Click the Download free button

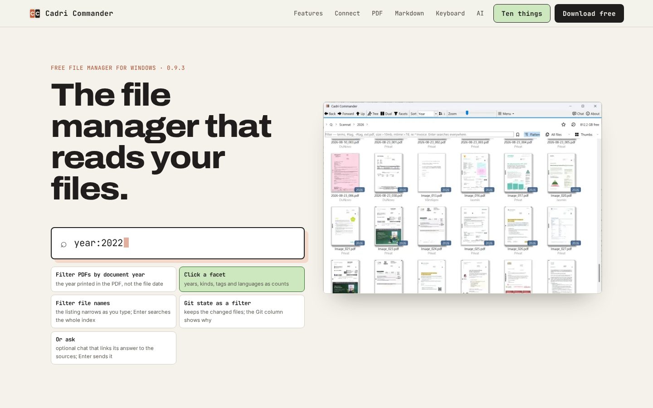click(x=589, y=14)
